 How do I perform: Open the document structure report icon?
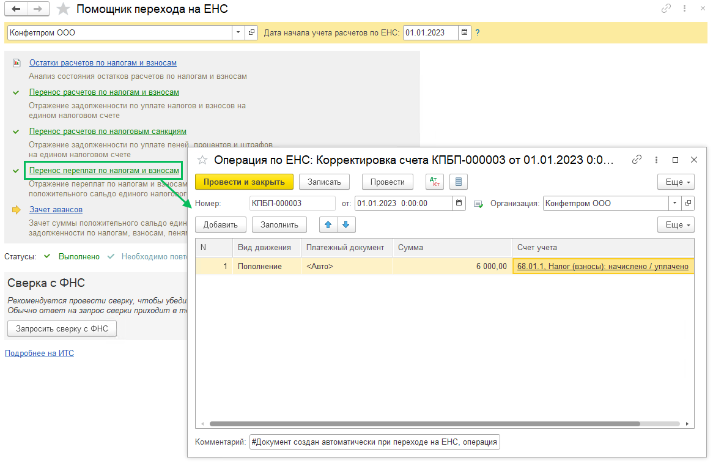[459, 182]
